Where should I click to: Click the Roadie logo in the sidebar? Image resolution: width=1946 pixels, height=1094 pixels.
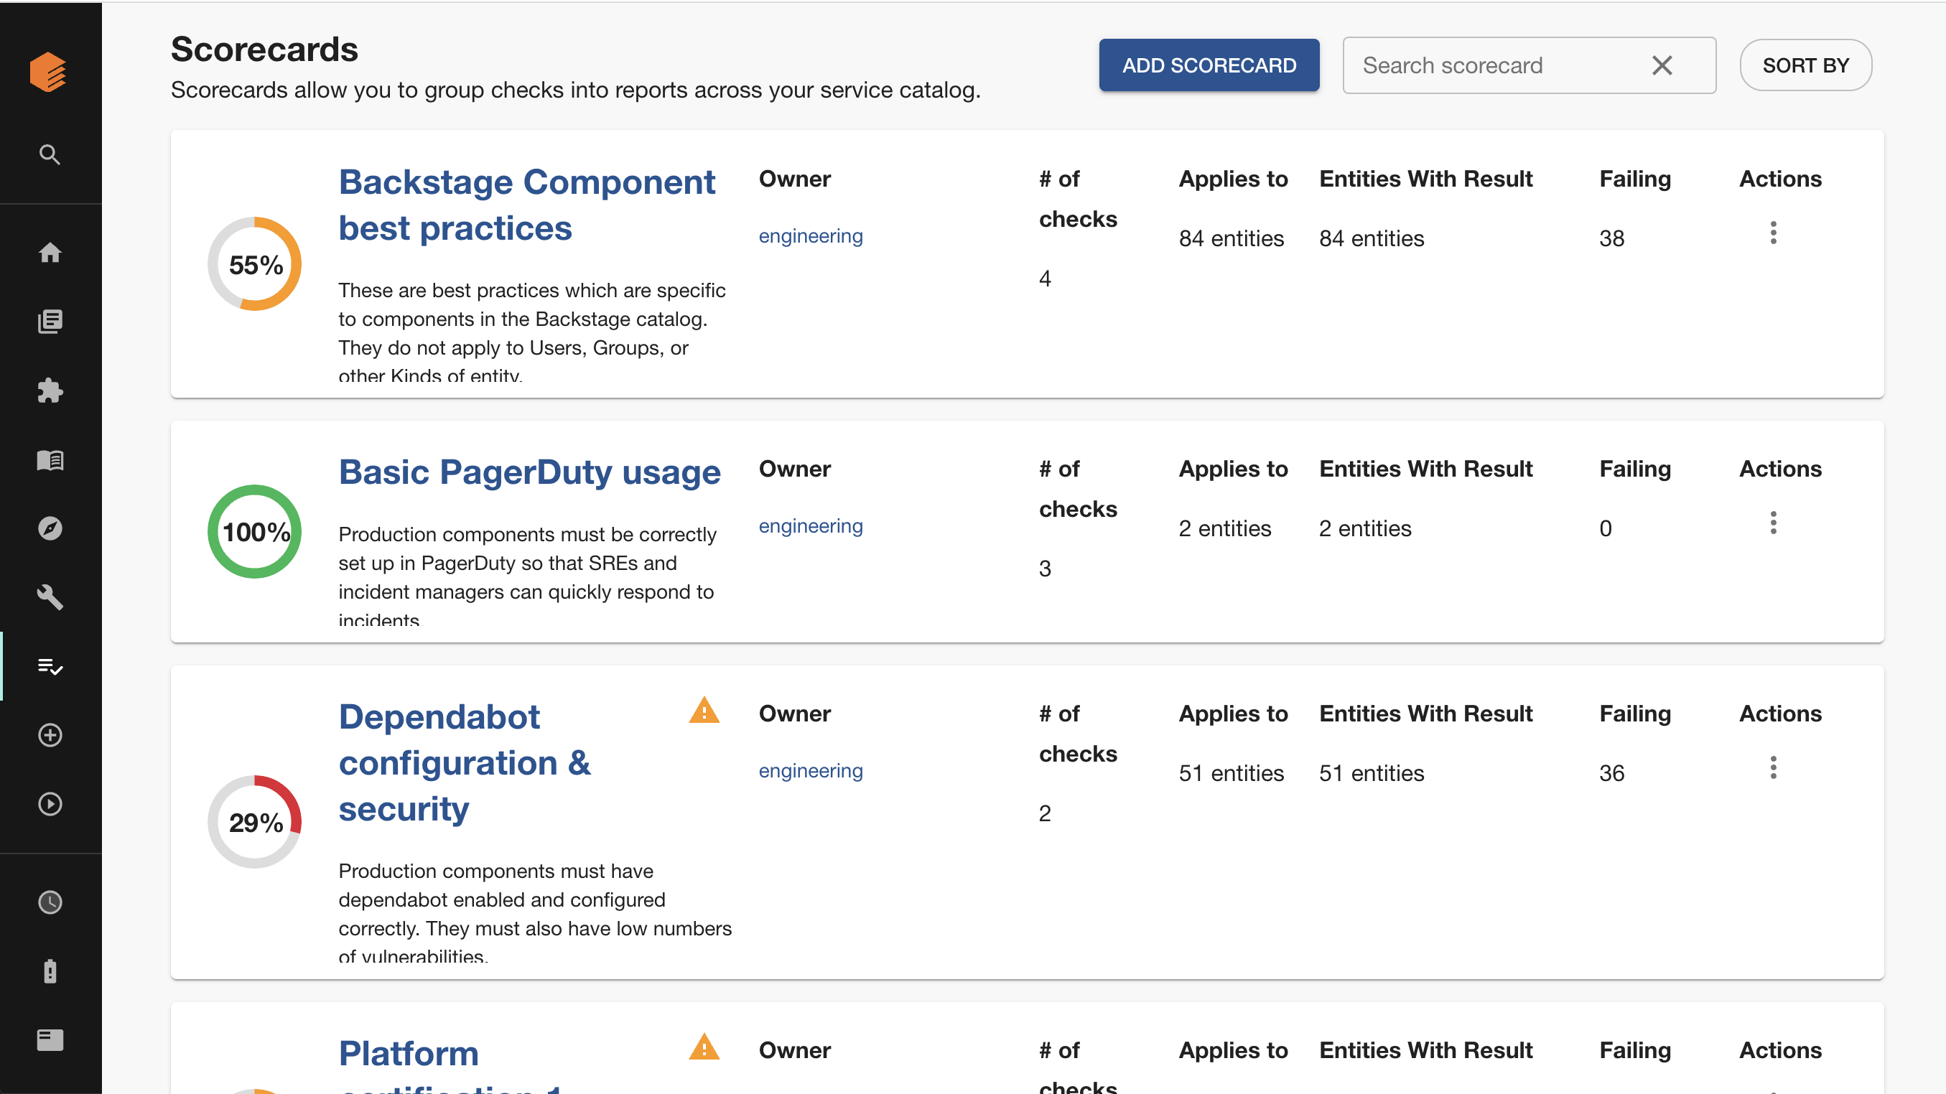click(x=49, y=73)
